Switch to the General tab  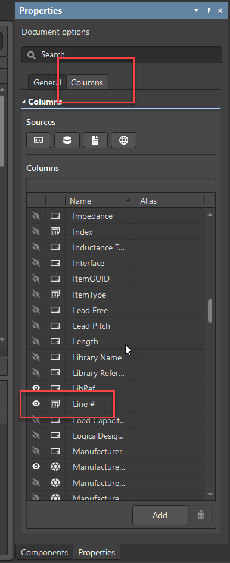point(47,82)
